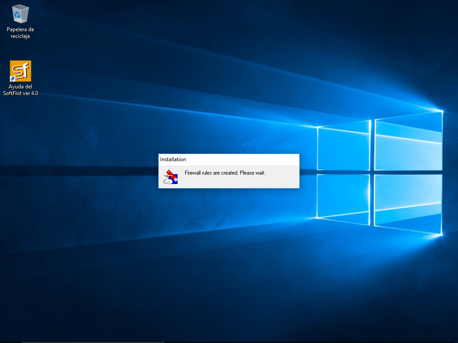Click the "Papelera de reciclaje" text label
This screenshot has width=458, height=343.
pos(21,33)
